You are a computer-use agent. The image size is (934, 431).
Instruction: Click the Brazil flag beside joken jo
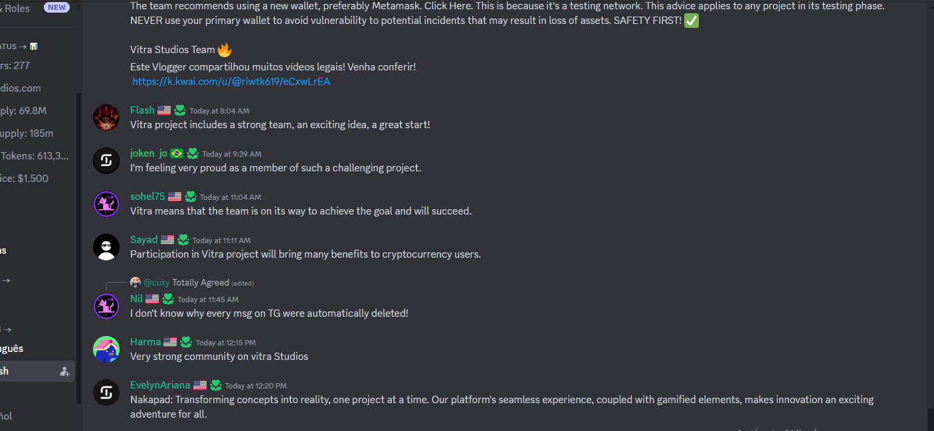coord(177,153)
